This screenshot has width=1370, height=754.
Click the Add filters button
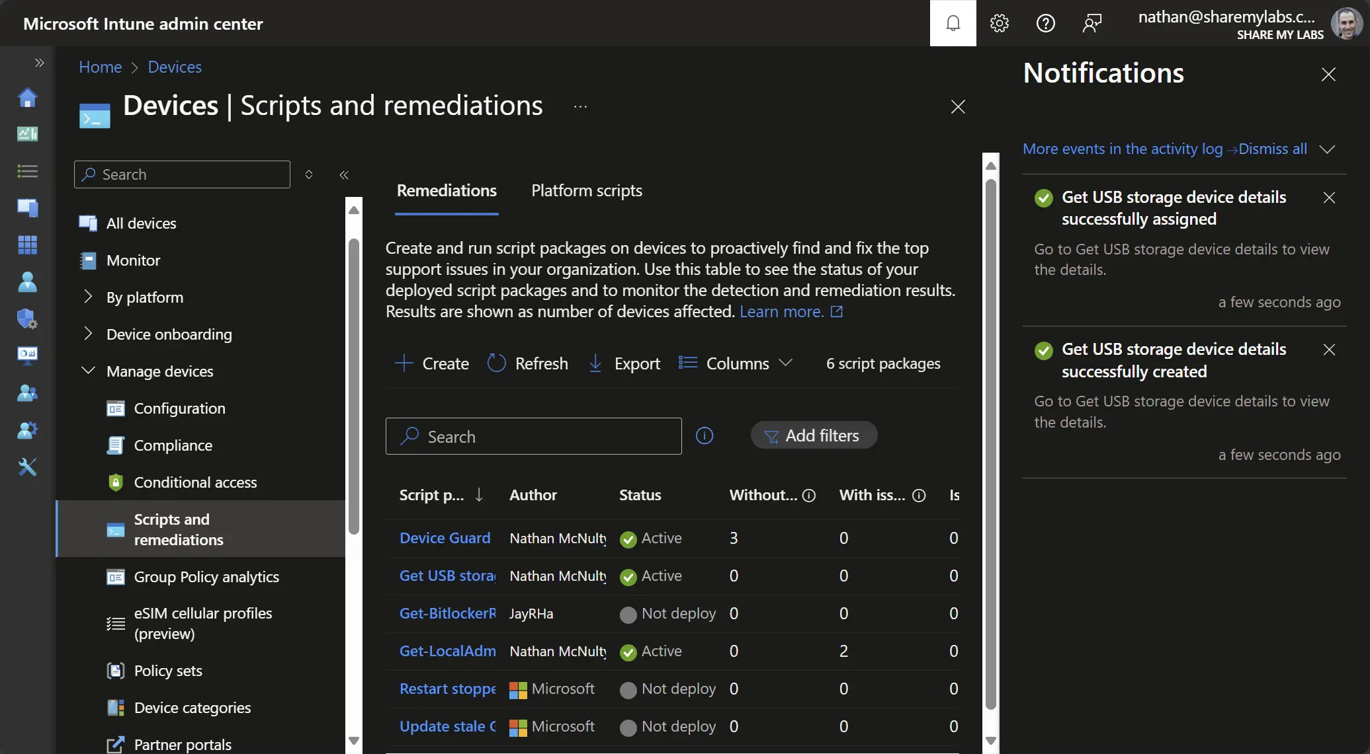coord(813,435)
